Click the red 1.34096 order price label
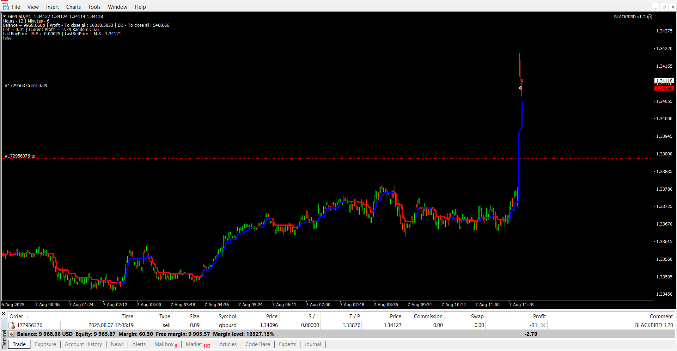 point(664,88)
